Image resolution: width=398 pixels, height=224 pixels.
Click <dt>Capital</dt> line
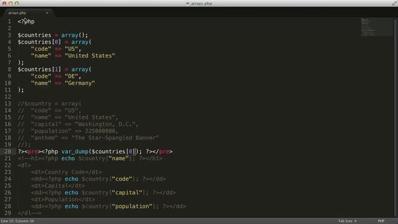click(x=58, y=186)
